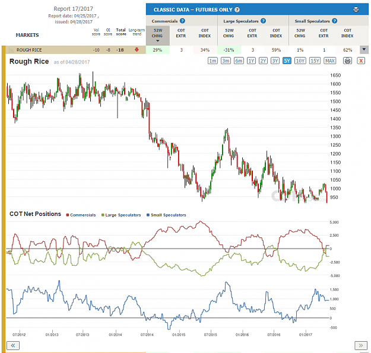Open the help icon beside Small Speculators
The width and height of the screenshot is (371, 353).
(334, 21)
